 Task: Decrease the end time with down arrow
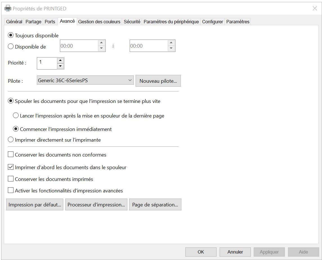coord(171,49)
